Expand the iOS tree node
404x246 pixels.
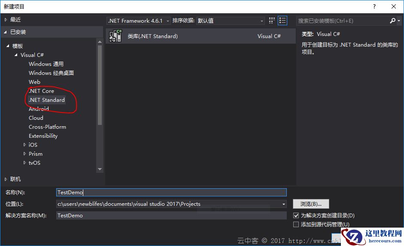24,145
